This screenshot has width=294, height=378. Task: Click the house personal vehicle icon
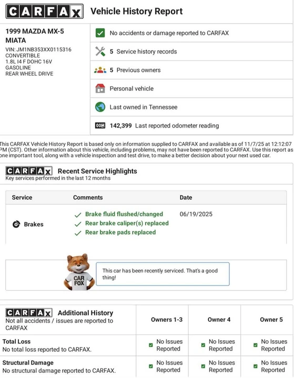pyautogui.click(x=100, y=89)
